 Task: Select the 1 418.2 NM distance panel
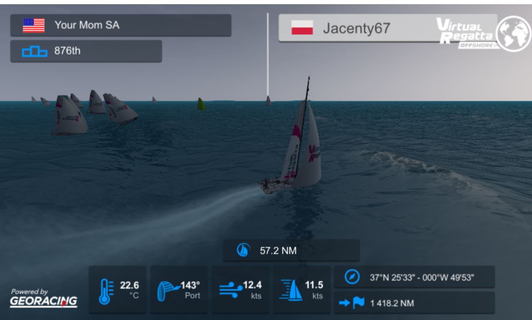click(414, 303)
